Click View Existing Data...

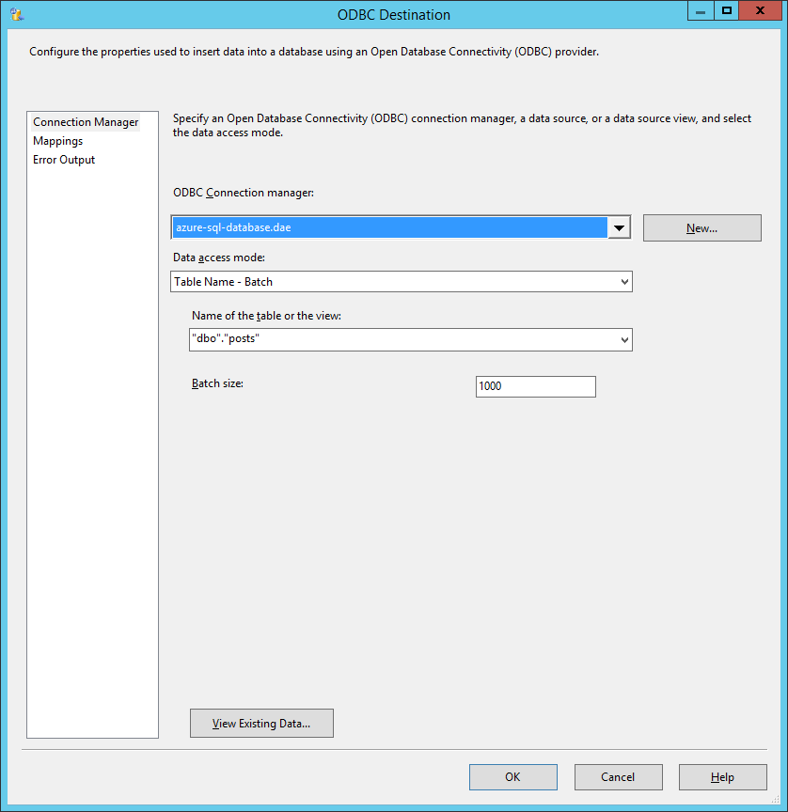point(261,723)
